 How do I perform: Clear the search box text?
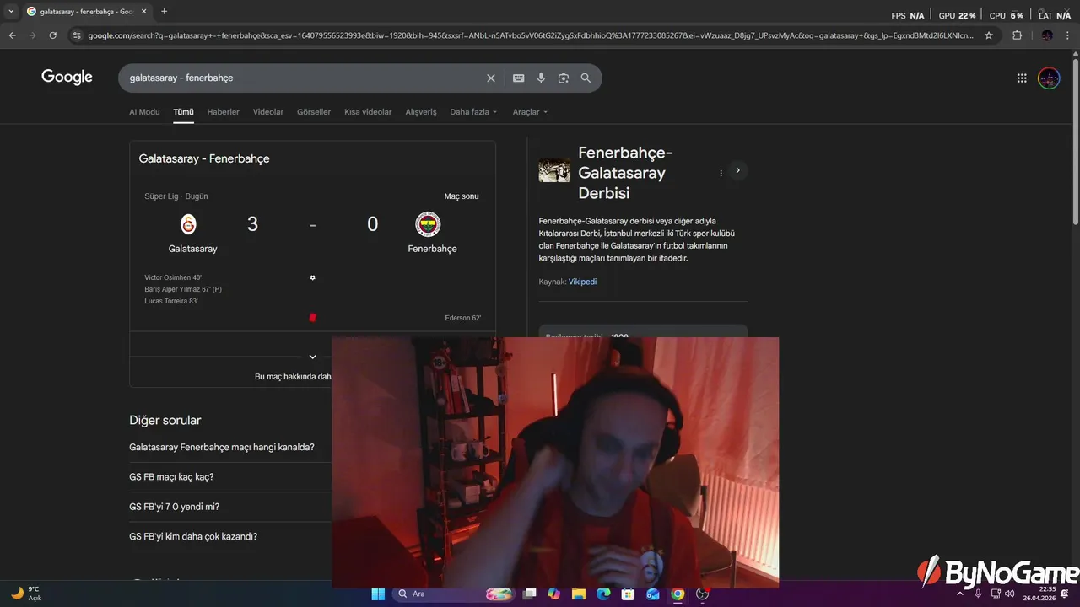(x=491, y=78)
